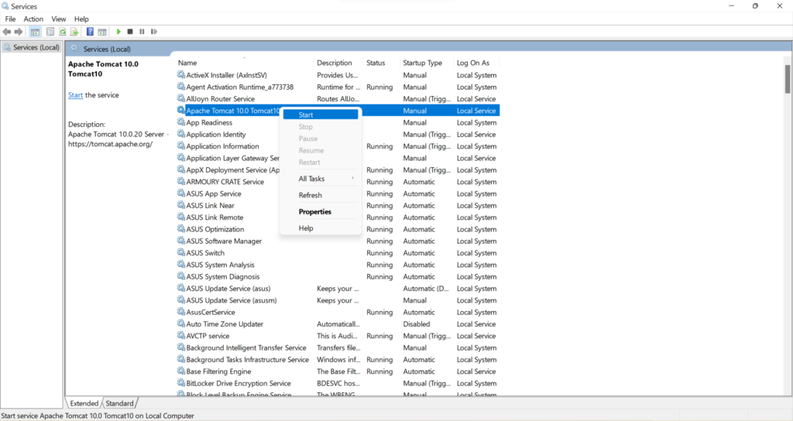Click the Stop Service toolbar icon
This screenshot has width=793, height=421.
[130, 32]
